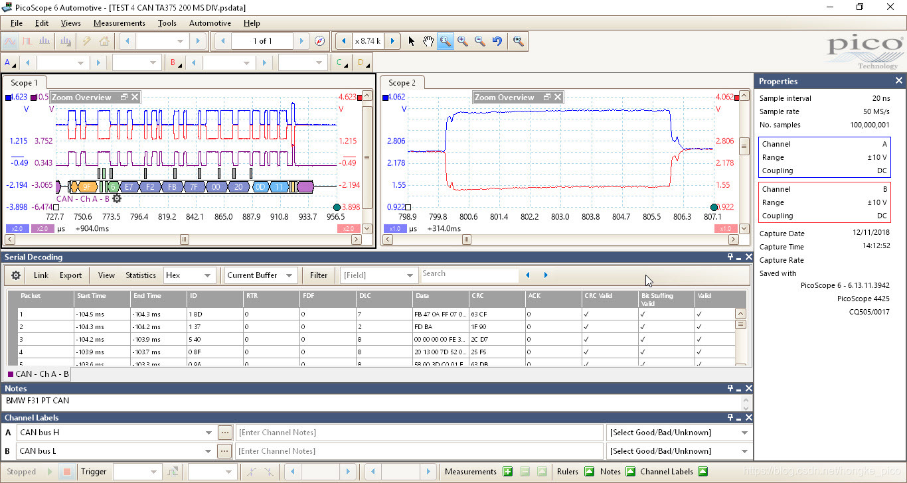Viewport: 907px width, 483px height.
Task: Click the Export button
Action: (x=71, y=275)
